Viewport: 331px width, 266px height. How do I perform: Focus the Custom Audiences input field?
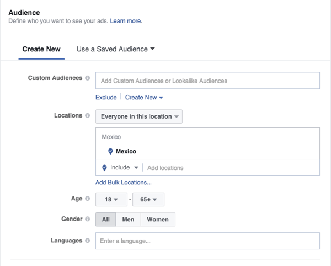208,81
